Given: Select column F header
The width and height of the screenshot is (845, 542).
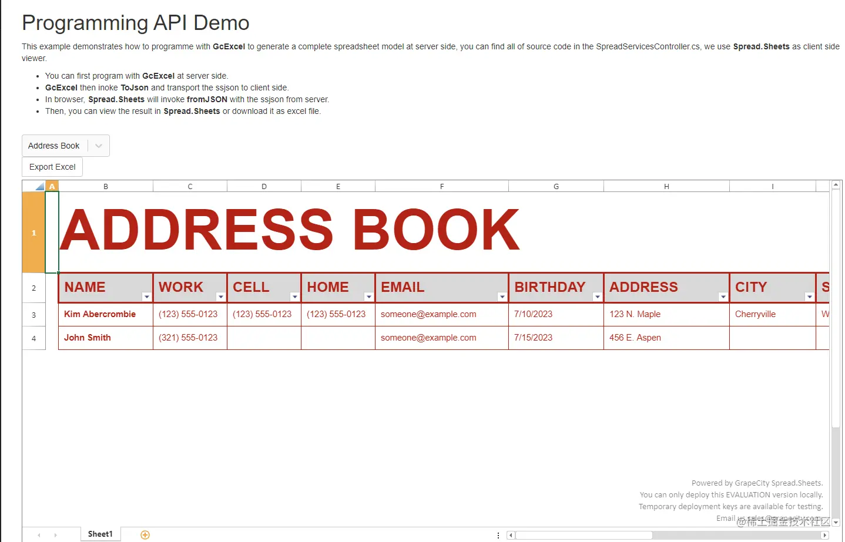Looking at the screenshot, I should tap(442, 186).
